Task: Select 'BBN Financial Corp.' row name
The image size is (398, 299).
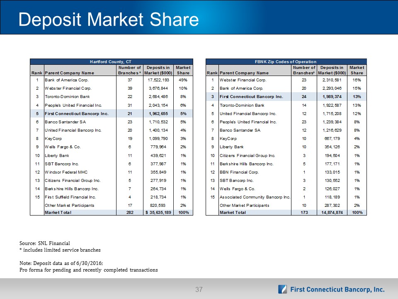Action: [239, 172]
